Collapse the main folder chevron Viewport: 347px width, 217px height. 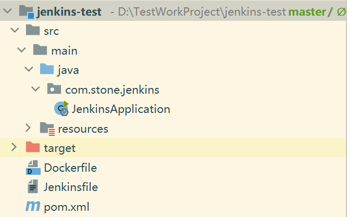click(x=22, y=50)
